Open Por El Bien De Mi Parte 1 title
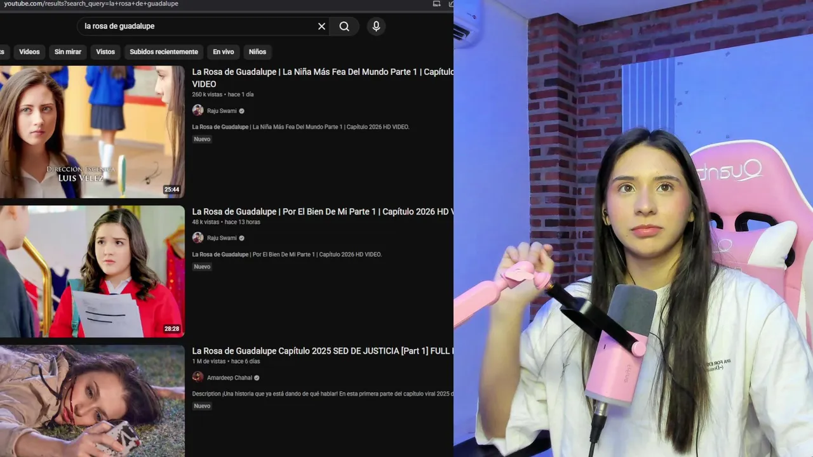813x457 pixels. click(323, 211)
